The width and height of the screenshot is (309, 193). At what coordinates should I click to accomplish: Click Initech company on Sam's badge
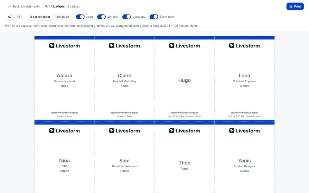click(124, 171)
